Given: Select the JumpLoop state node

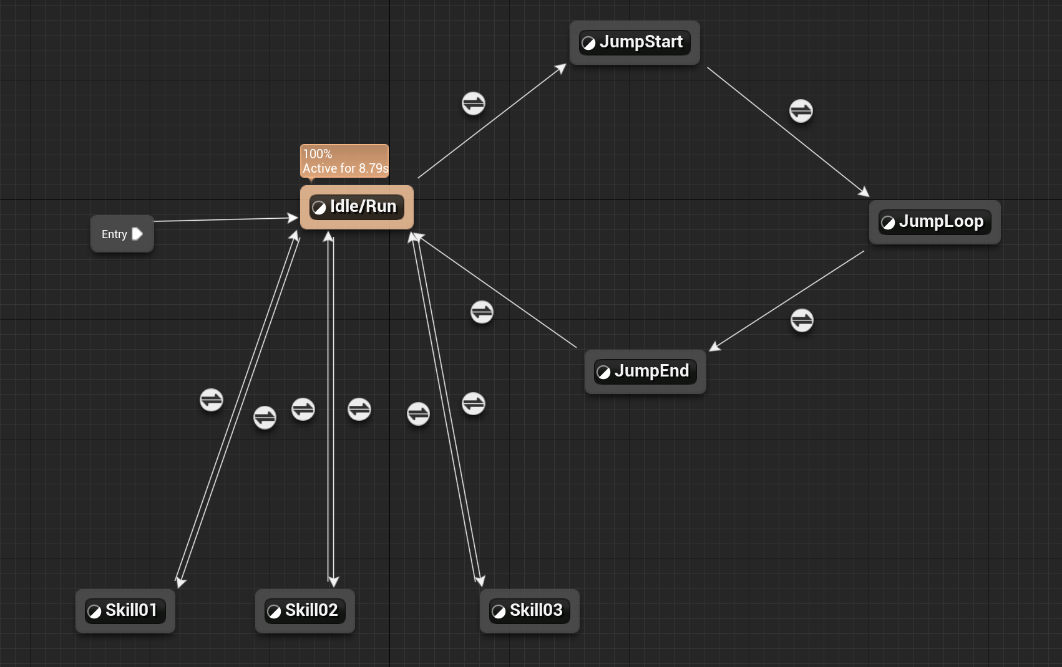Looking at the screenshot, I should click(934, 222).
